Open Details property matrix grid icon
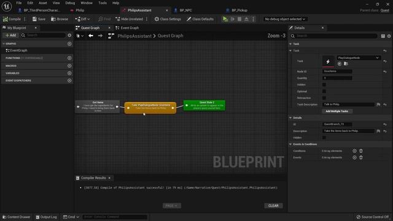The height and width of the screenshot is (221, 393). click(x=383, y=36)
